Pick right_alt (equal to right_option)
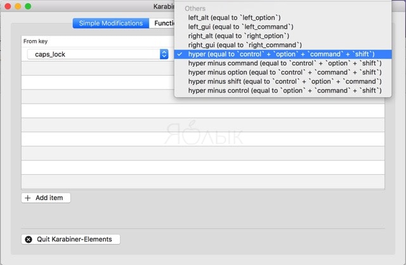406x265 pixels. (283, 36)
